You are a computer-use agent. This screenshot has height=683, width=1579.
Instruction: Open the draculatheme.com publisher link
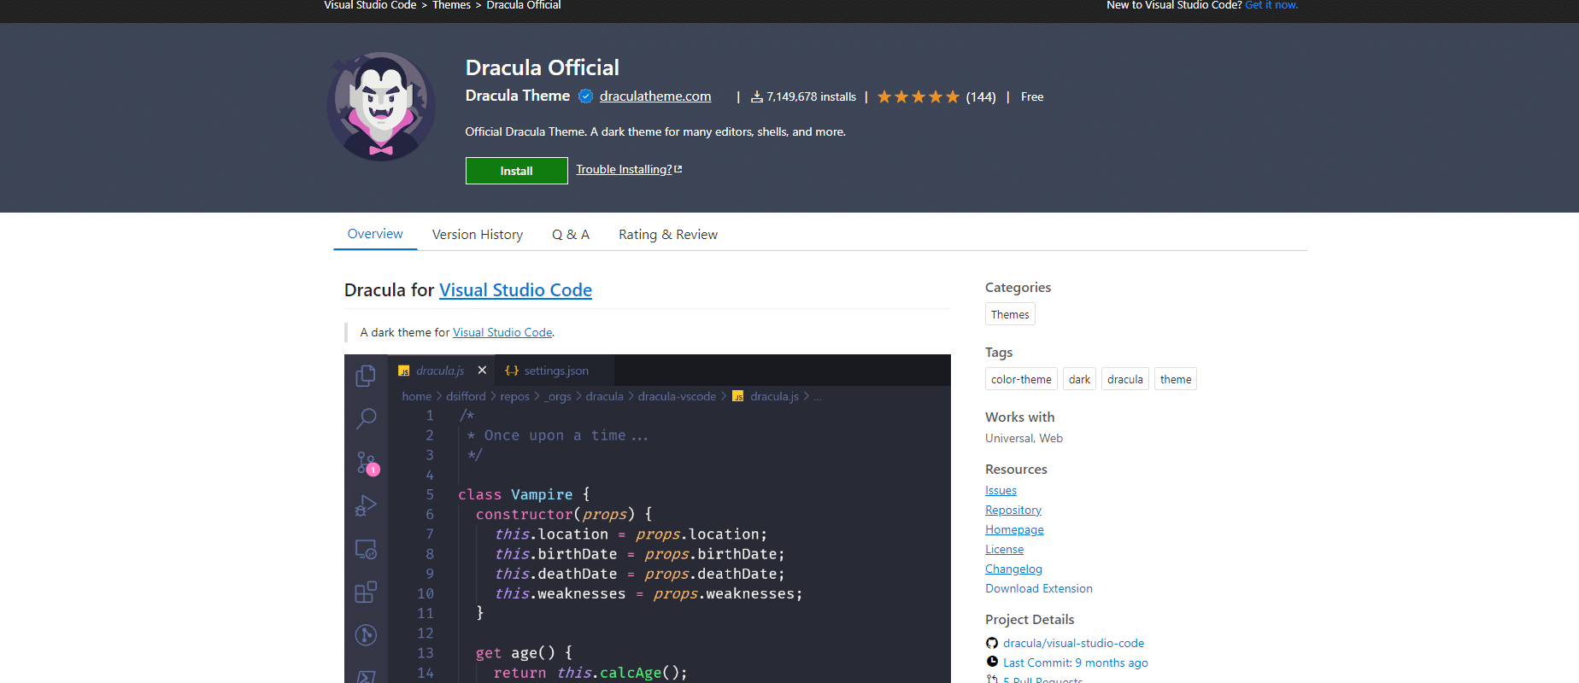[654, 96]
